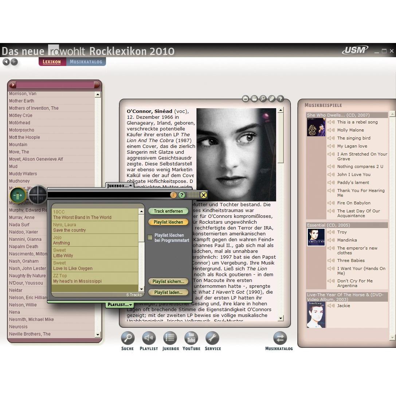The height and width of the screenshot is (396, 396).
Task: Click Musikbeispiele scroll down arrow
Action: 392,337
